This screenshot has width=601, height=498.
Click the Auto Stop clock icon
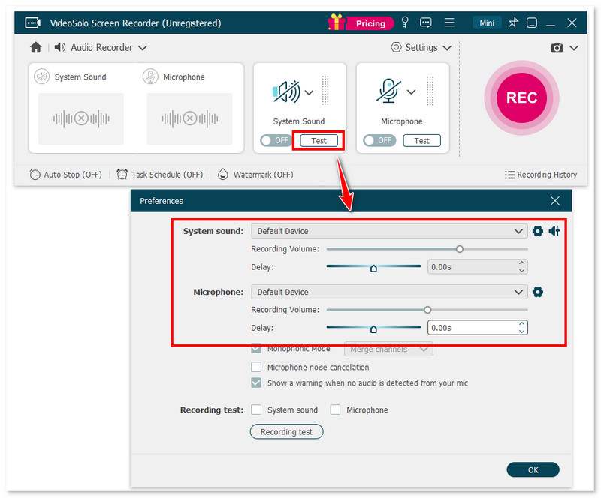point(35,175)
